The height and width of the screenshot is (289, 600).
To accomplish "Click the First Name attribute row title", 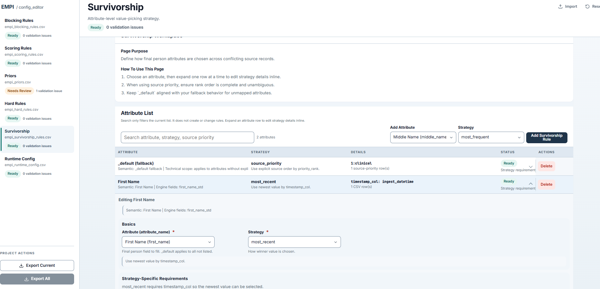I will (129, 182).
